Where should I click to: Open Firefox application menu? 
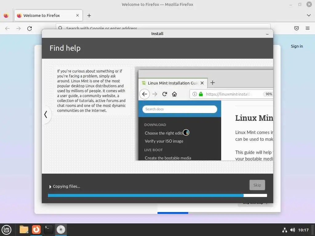[x=307, y=28]
